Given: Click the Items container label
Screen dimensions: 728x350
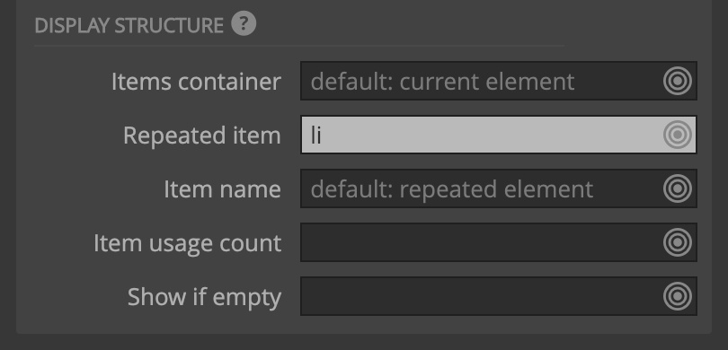Looking at the screenshot, I should (196, 82).
